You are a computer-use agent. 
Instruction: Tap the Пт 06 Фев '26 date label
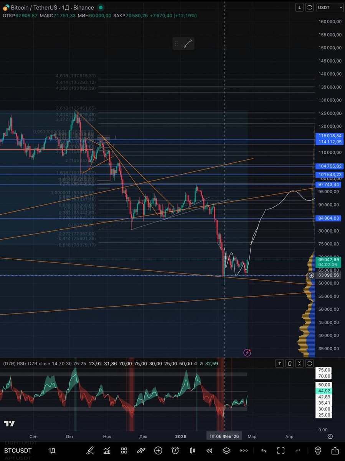(x=224, y=436)
